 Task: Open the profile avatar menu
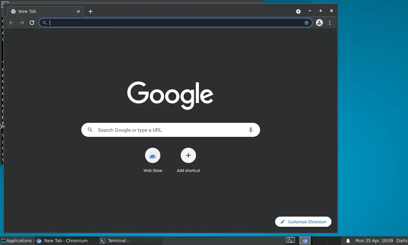click(x=319, y=23)
